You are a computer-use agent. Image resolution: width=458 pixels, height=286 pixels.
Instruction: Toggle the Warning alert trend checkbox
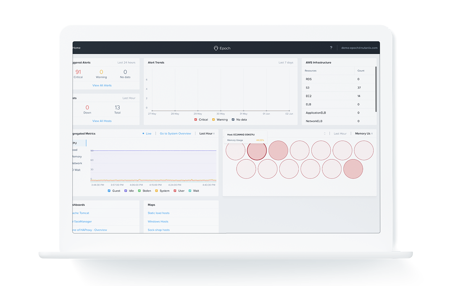tap(214, 120)
